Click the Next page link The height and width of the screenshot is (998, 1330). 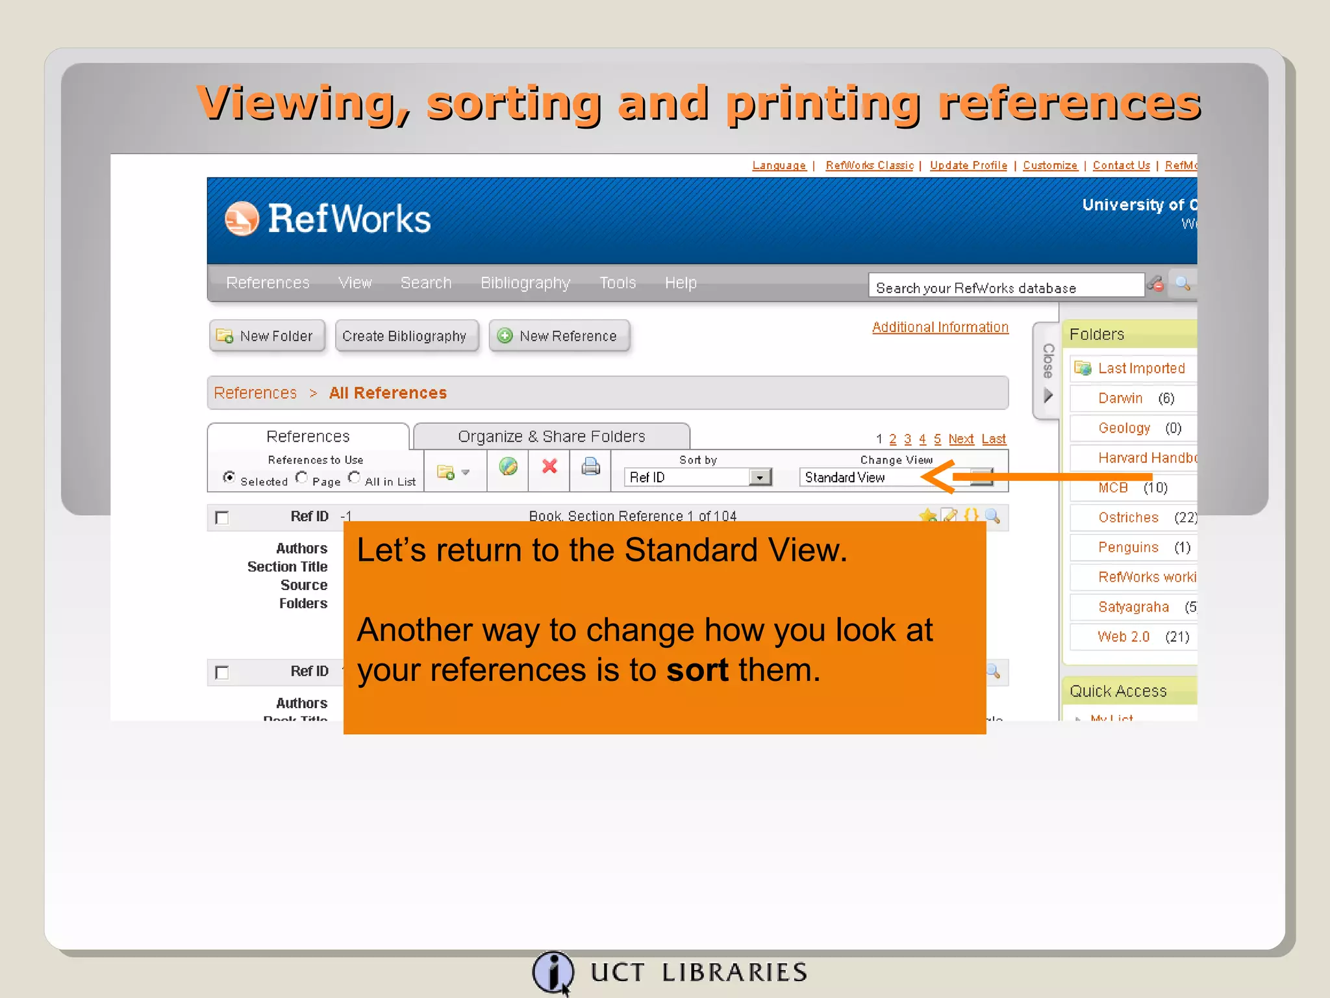[x=961, y=439]
